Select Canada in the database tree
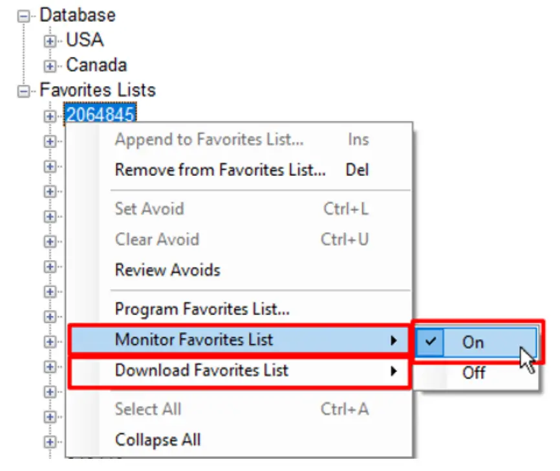 tap(96, 65)
